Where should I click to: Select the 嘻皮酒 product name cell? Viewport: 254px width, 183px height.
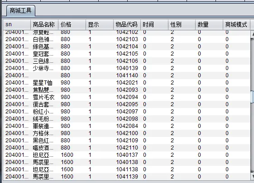pyautogui.click(x=44, y=148)
